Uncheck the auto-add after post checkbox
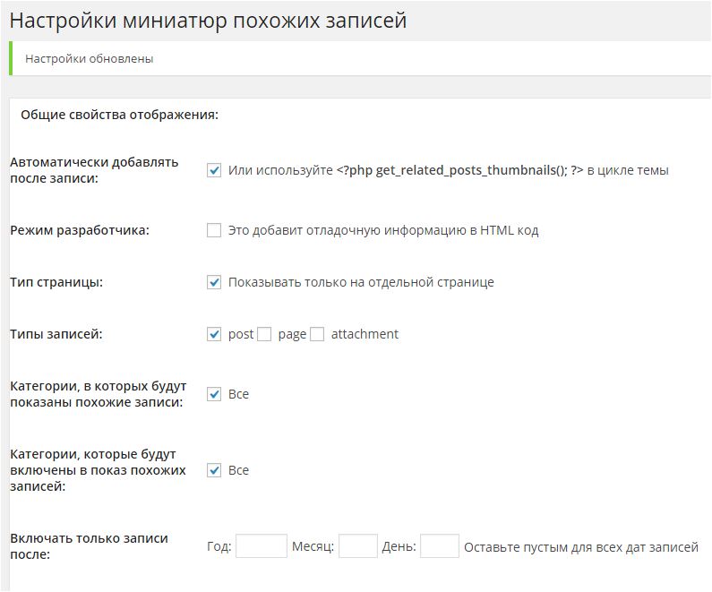This screenshot has height=592, width=712. [214, 170]
